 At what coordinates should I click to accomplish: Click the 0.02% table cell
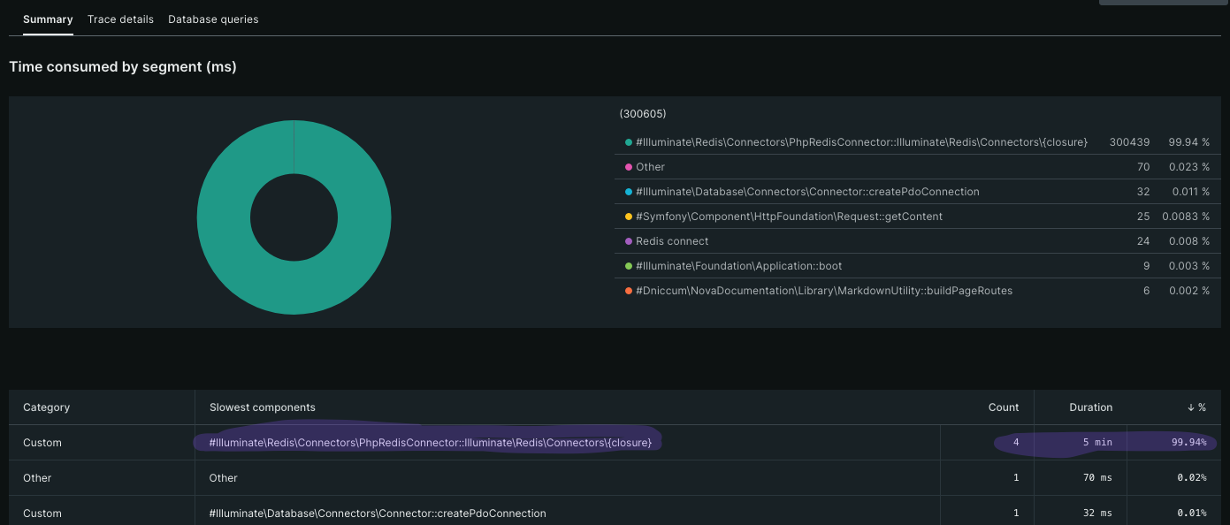pyautogui.click(x=1192, y=477)
